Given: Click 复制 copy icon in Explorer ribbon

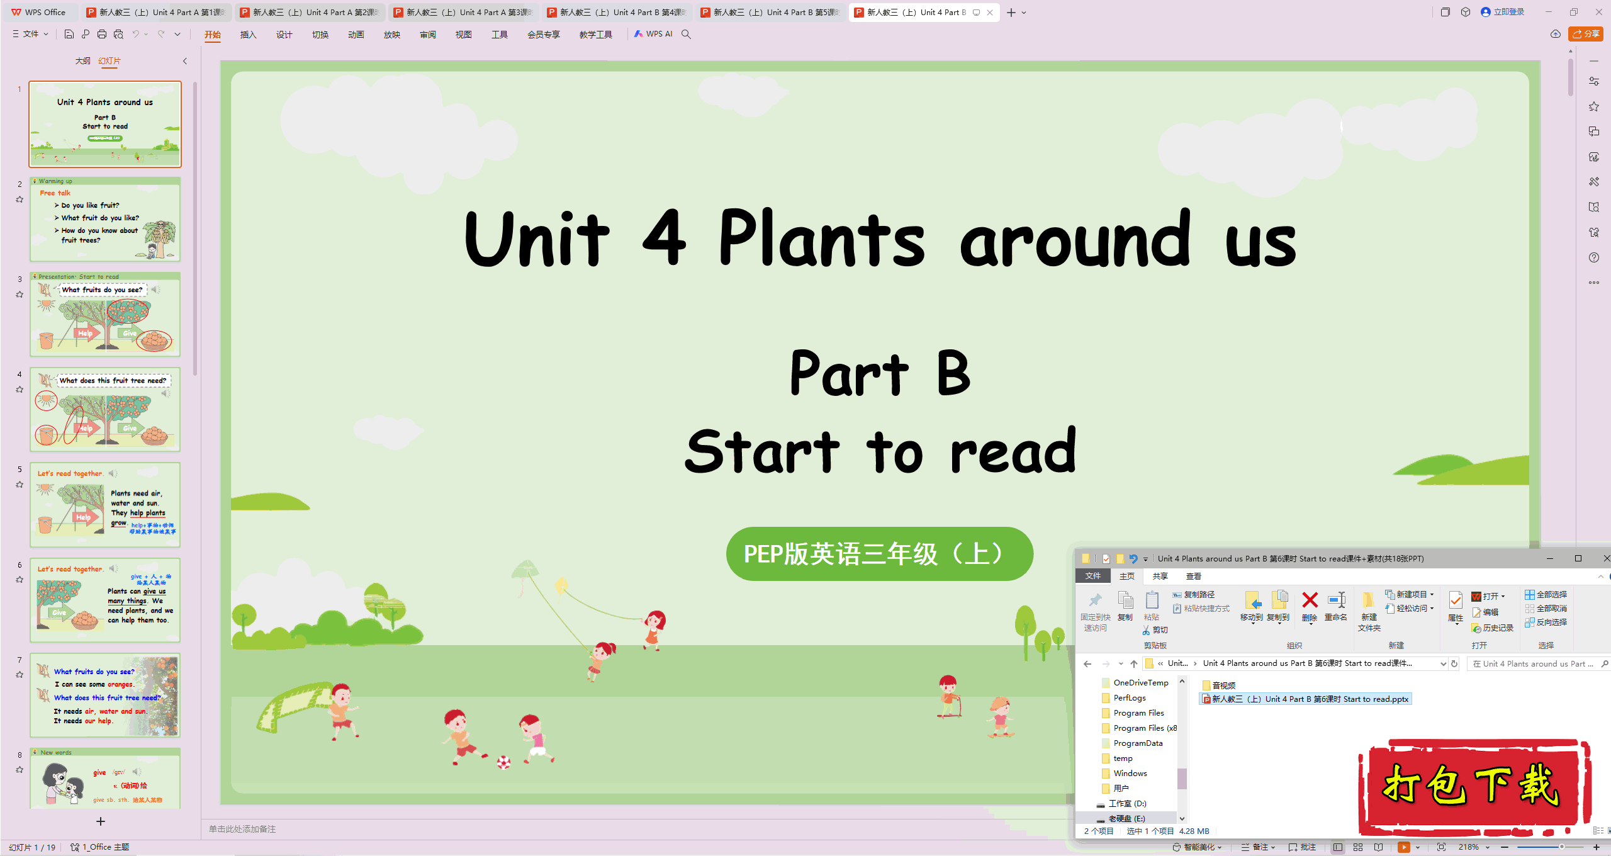Looking at the screenshot, I should click(x=1125, y=607).
